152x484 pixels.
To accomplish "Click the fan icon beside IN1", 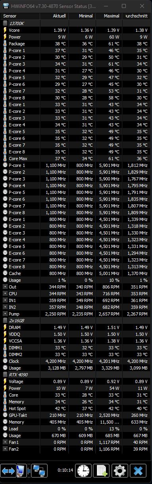I will point(5,300).
